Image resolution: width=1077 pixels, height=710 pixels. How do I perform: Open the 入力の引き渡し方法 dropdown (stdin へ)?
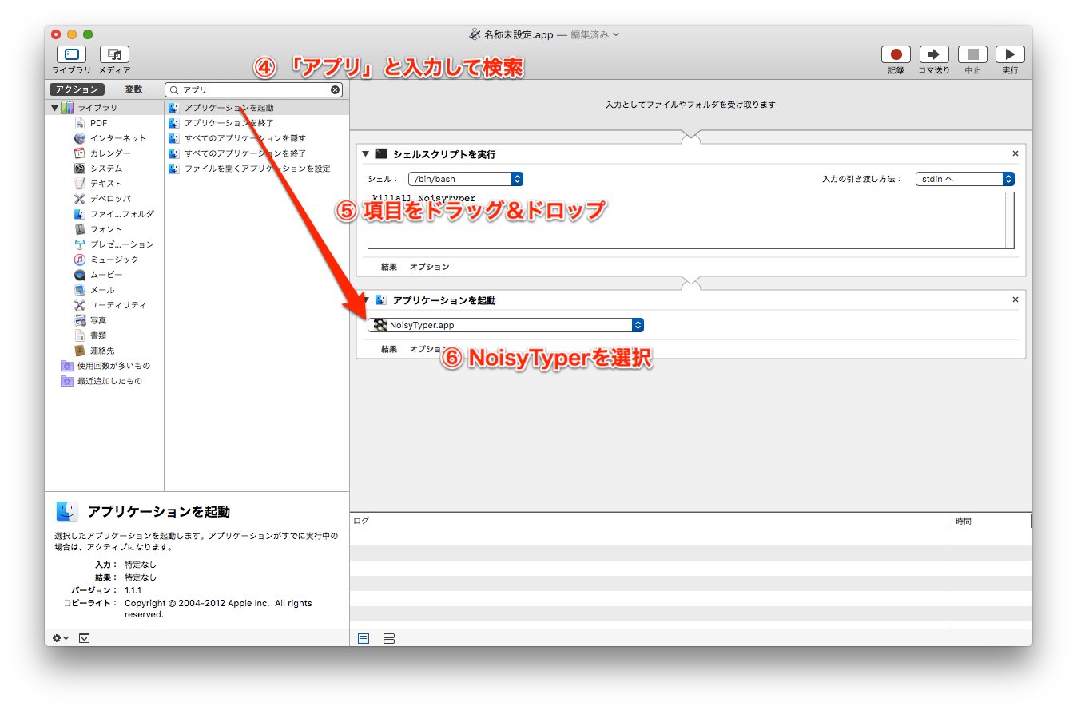pos(965,180)
